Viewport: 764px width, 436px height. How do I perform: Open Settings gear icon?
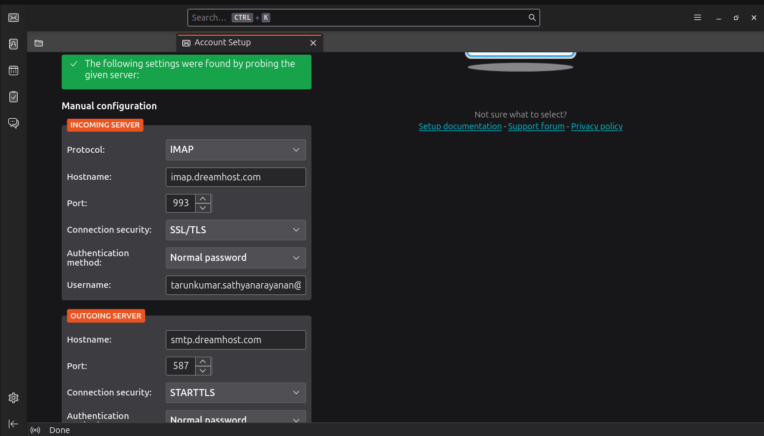14,398
